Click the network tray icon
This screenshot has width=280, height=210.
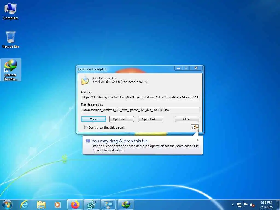coord(239,205)
